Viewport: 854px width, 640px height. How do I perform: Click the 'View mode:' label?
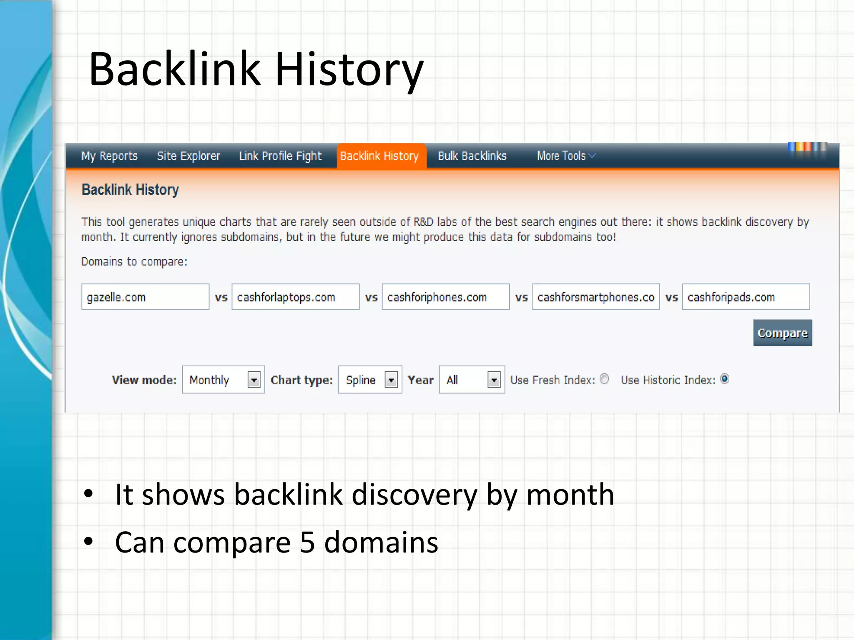click(x=144, y=380)
